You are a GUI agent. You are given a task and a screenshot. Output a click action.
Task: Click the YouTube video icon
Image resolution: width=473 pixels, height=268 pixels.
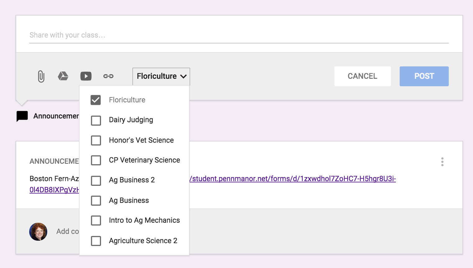(x=86, y=76)
